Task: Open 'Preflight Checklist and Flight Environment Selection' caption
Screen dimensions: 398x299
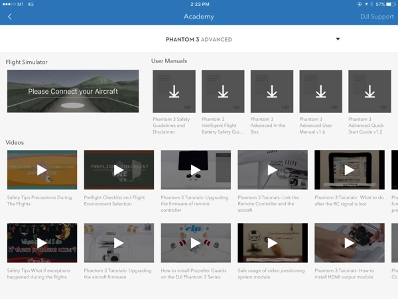Action: click(x=114, y=201)
